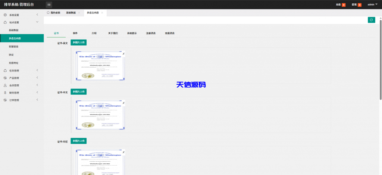Close the 多语言内容 tab
The width and height of the screenshot is (382, 175).
point(102,13)
